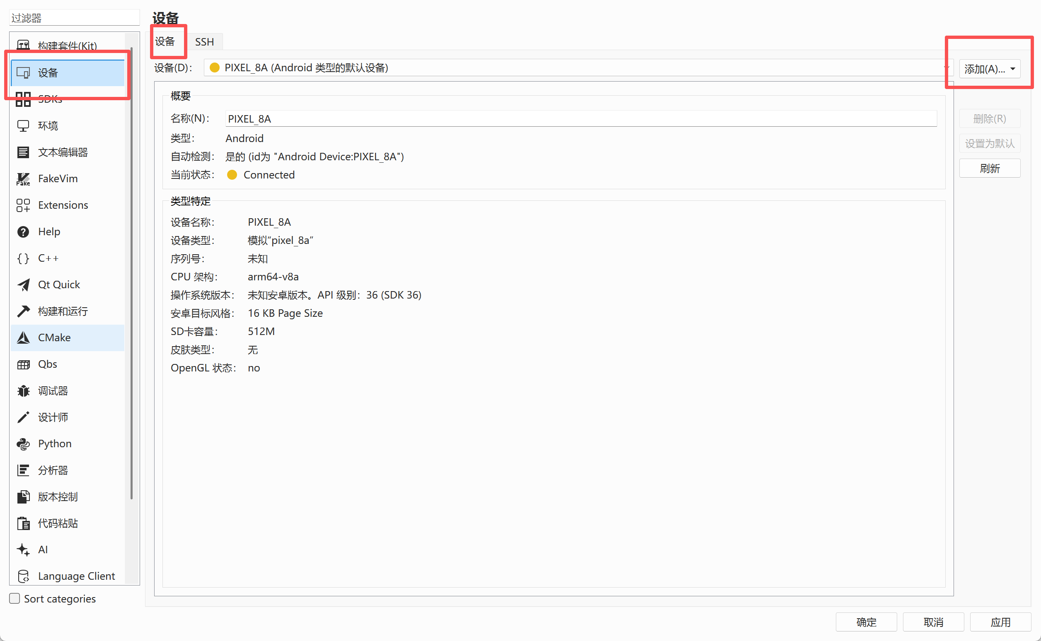Click the 名称 field containing PIXEL_8A
This screenshot has width=1041, height=641.
pos(580,119)
